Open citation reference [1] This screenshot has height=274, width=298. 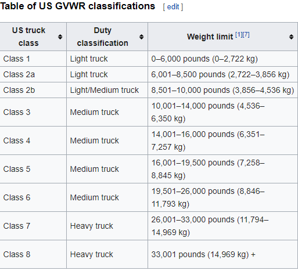coord(239,35)
